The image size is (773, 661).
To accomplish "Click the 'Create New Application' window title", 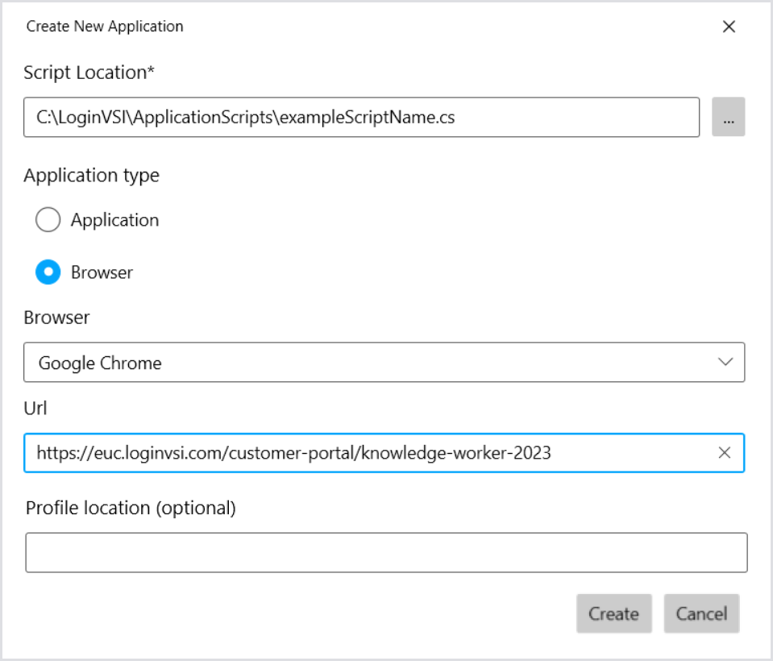I will tap(105, 27).
